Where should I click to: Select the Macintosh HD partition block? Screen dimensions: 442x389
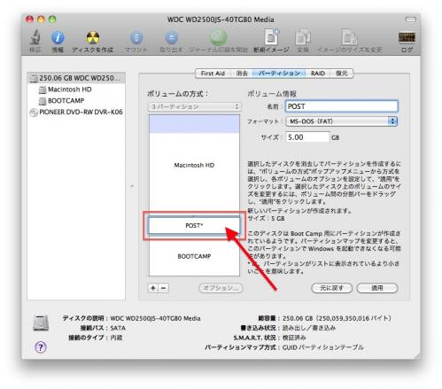coord(194,166)
